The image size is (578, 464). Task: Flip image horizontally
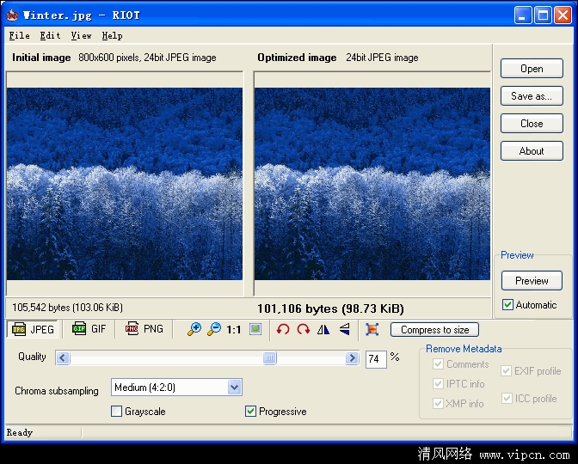[323, 329]
